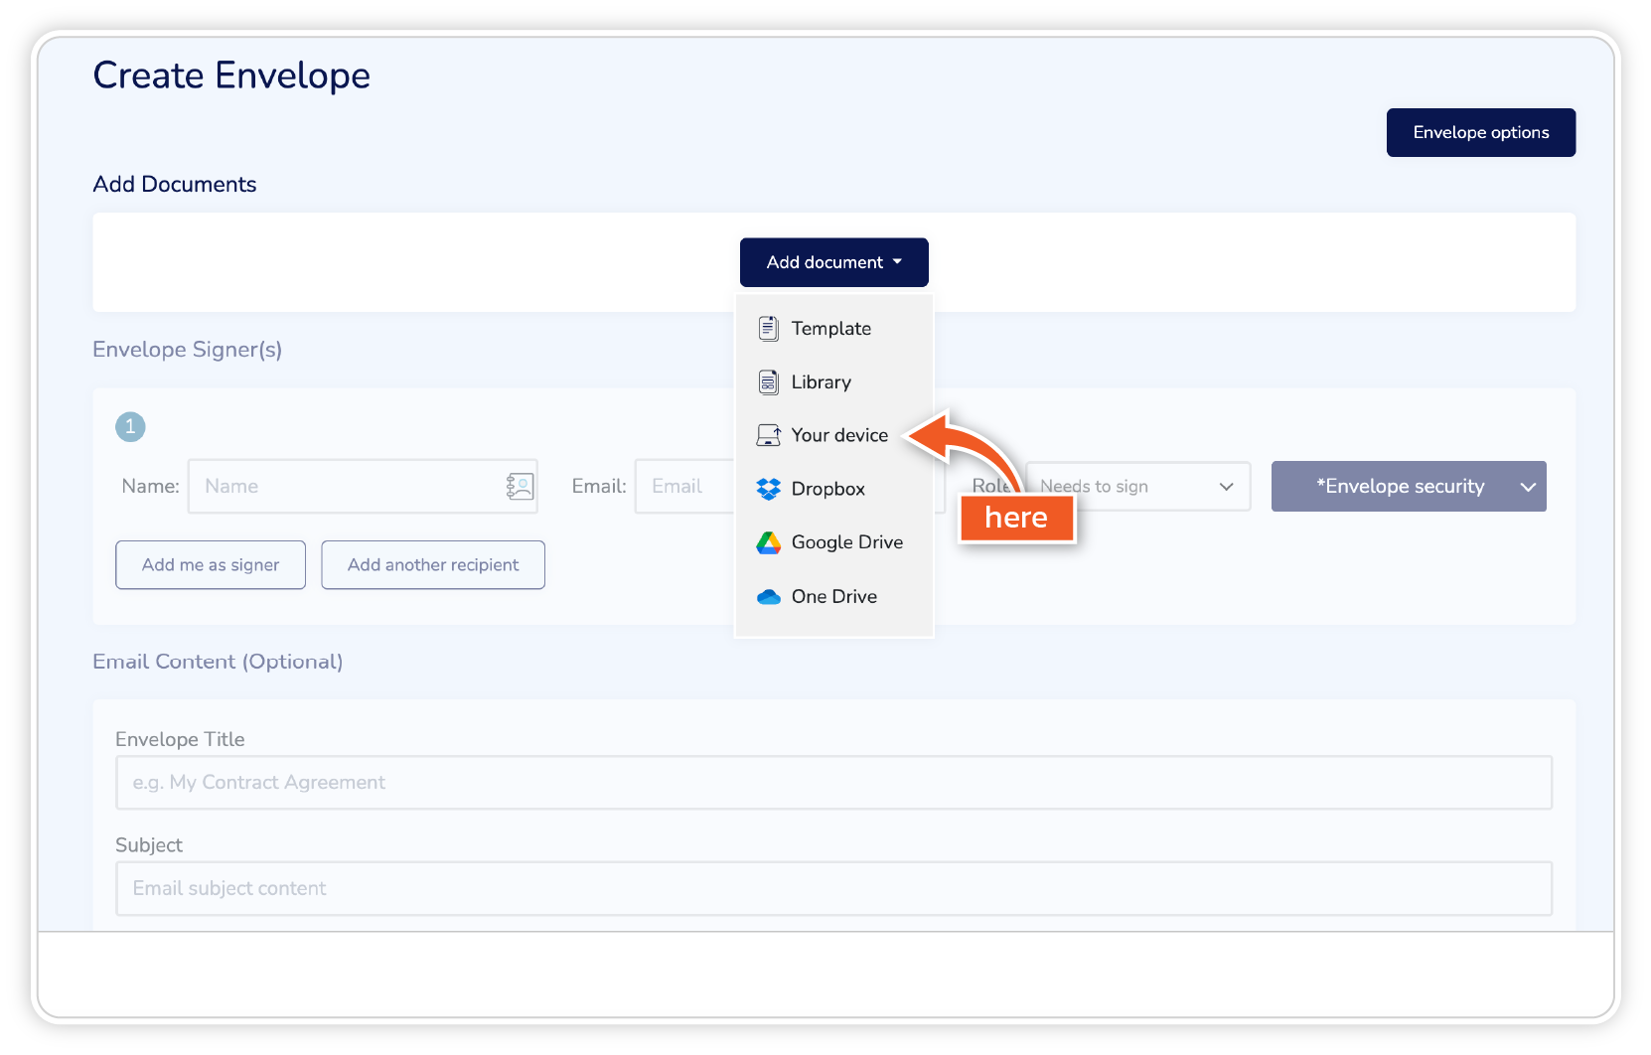Focus the signer Name input field
1651x1055 pixels.
tap(363, 486)
